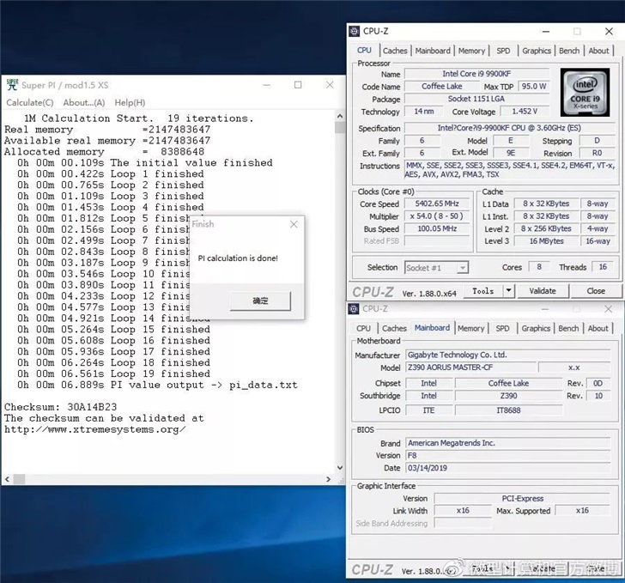Click the Bus Speed value '100.05 MHz'
Screen dimensions: 625x583
tap(437, 228)
